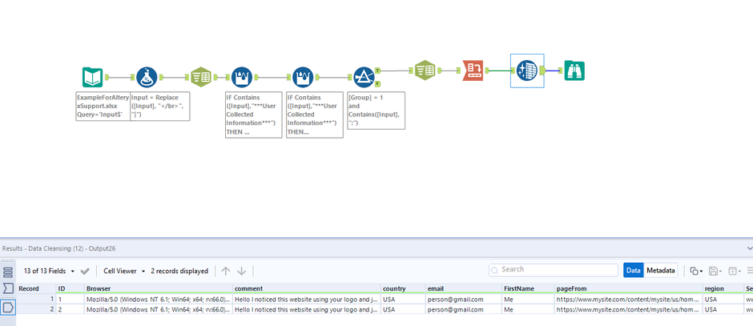Show output anchor data in Results sidebar
The height and width of the screenshot is (326, 753).
8,306
